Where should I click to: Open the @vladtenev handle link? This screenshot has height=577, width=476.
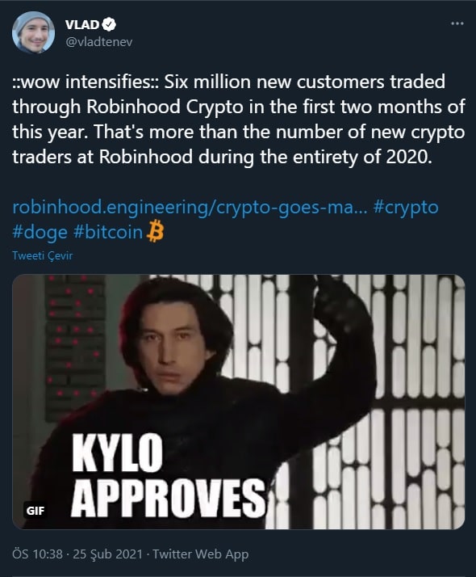coord(98,41)
